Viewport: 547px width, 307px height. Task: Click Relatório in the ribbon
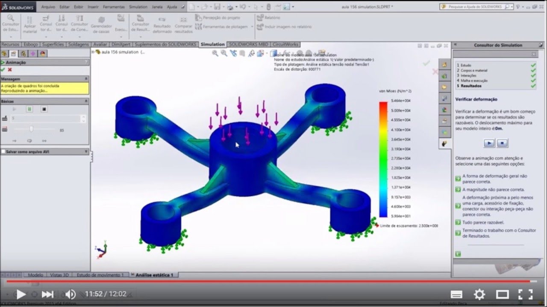click(268, 17)
